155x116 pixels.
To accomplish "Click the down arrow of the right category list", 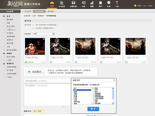I will coord(113,103).
